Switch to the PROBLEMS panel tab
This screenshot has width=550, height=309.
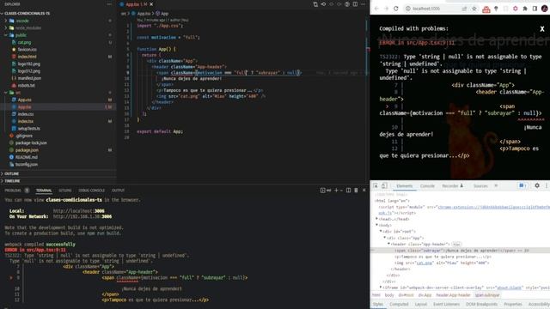tap(13, 191)
